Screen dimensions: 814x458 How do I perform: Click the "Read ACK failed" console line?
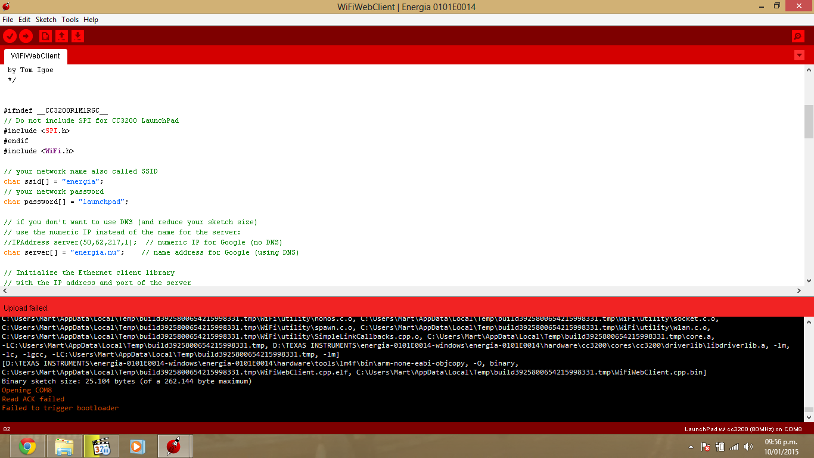tap(33, 399)
